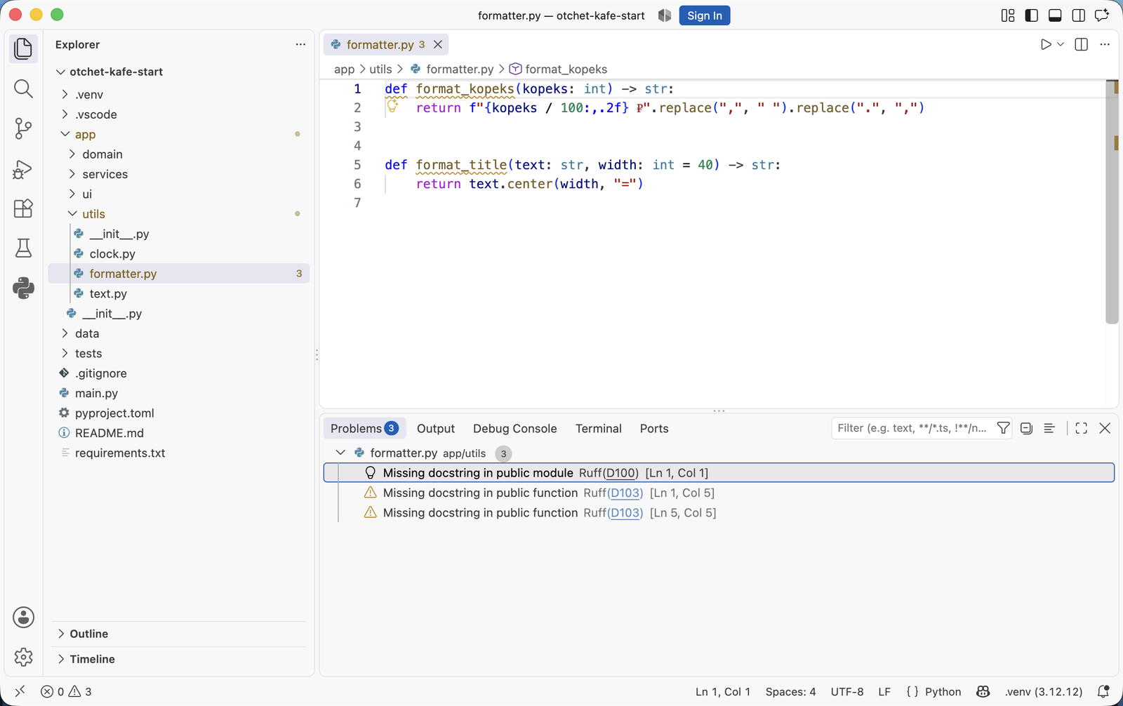Open the Source Control view
The width and height of the screenshot is (1123, 706).
tap(23, 128)
